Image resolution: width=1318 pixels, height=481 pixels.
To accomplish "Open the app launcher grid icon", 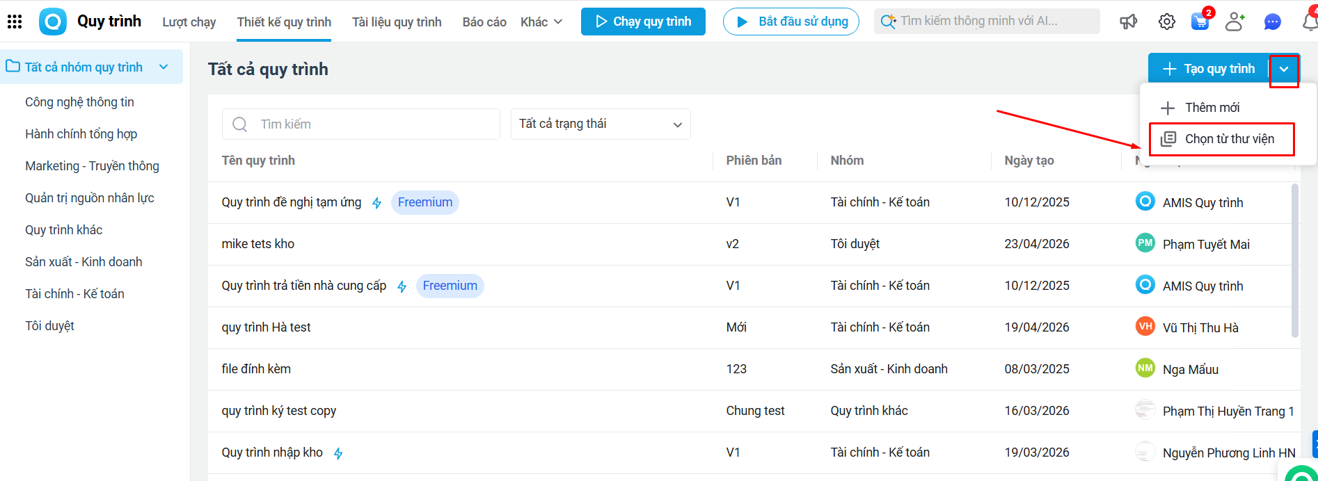I will tap(15, 22).
